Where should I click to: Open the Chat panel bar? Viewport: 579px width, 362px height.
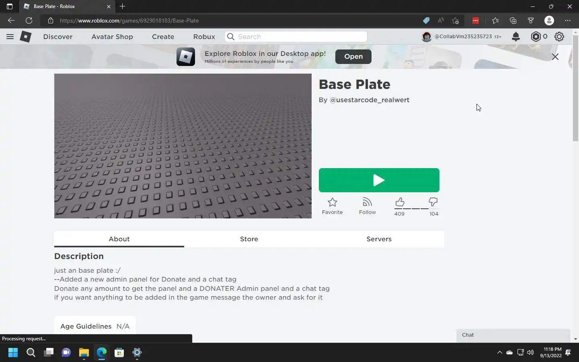(513, 335)
